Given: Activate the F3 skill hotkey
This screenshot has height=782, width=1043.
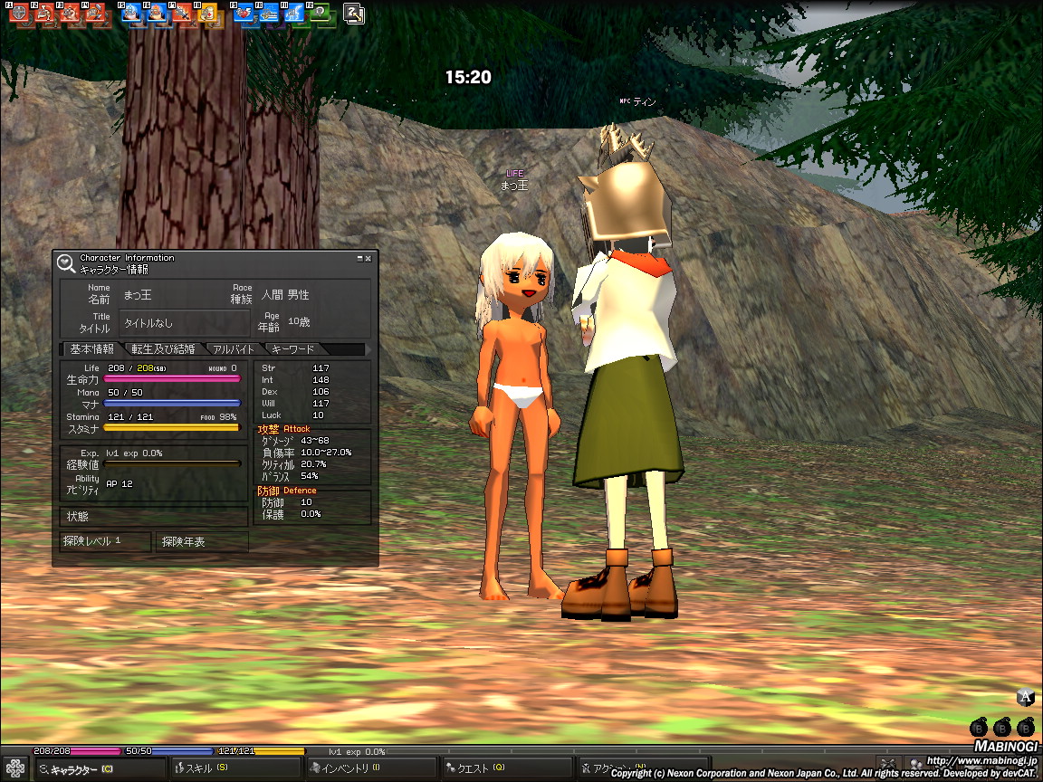Looking at the screenshot, I should pos(72,14).
